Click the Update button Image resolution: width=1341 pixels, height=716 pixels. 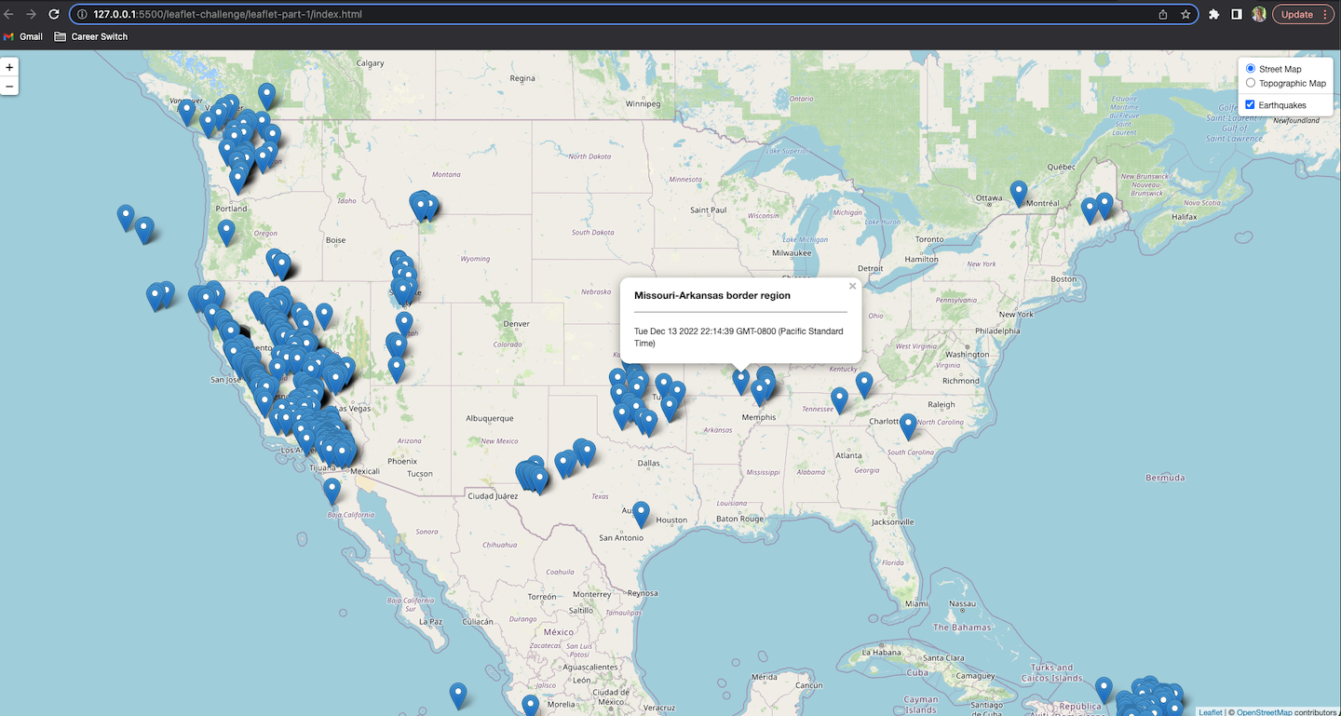[x=1298, y=14]
